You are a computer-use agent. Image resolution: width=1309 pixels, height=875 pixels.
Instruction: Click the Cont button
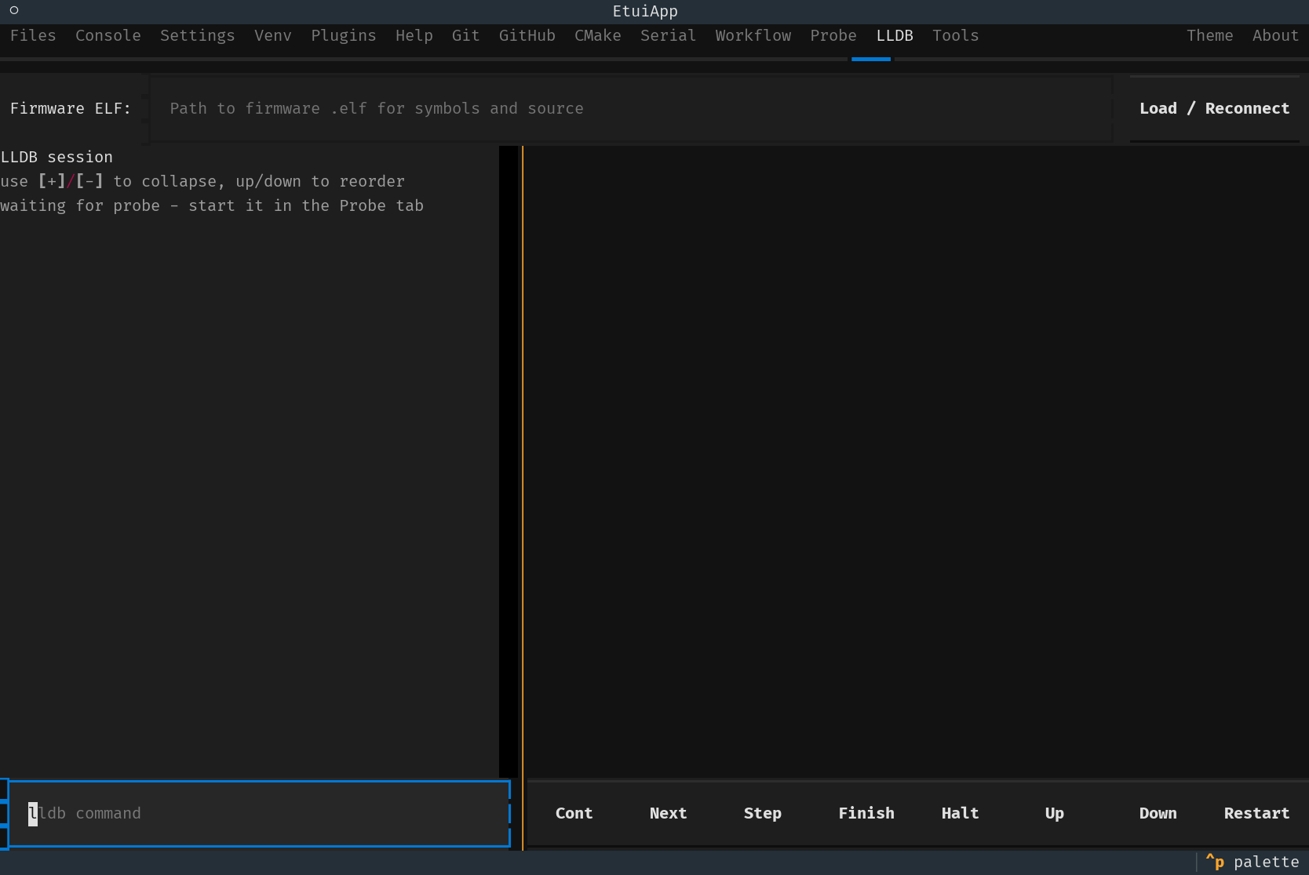click(574, 813)
